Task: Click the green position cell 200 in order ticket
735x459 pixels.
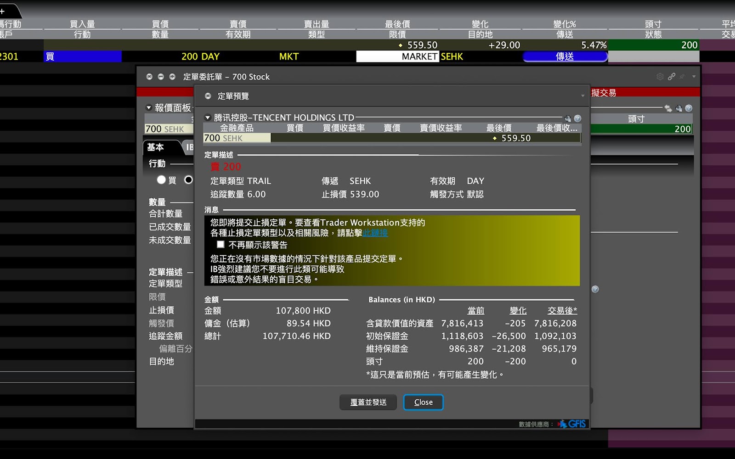Action: pos(641,129)
